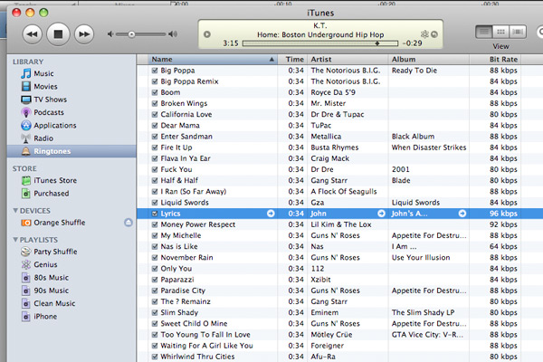The height and width of the screenshot is (362, 543).
Task: Click the arrow icon beside Genius in display
Action: [434, 34]
